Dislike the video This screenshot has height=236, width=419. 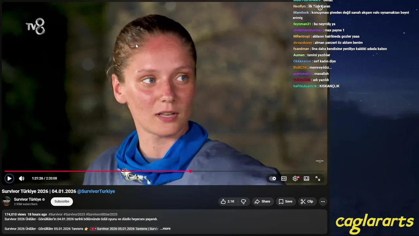[244, 202]
